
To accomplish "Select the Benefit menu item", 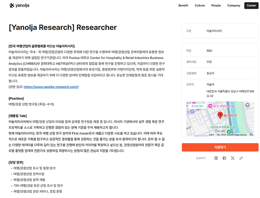I will coord(183,6).
